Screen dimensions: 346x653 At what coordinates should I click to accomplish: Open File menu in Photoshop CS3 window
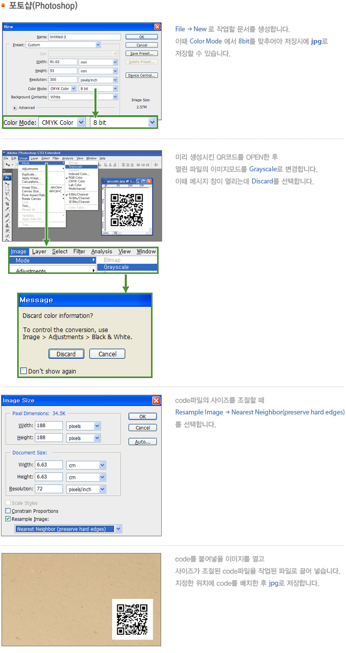click(6, 158)
